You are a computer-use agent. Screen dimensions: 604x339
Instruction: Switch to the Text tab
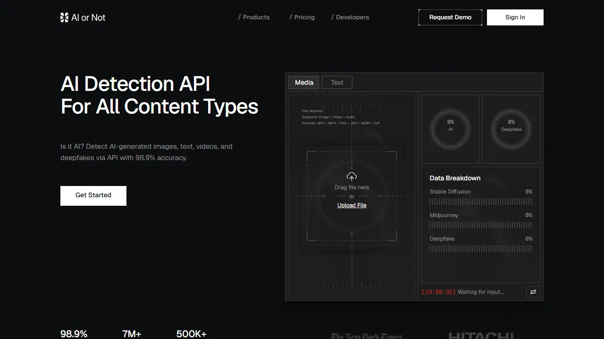point(337,82)
